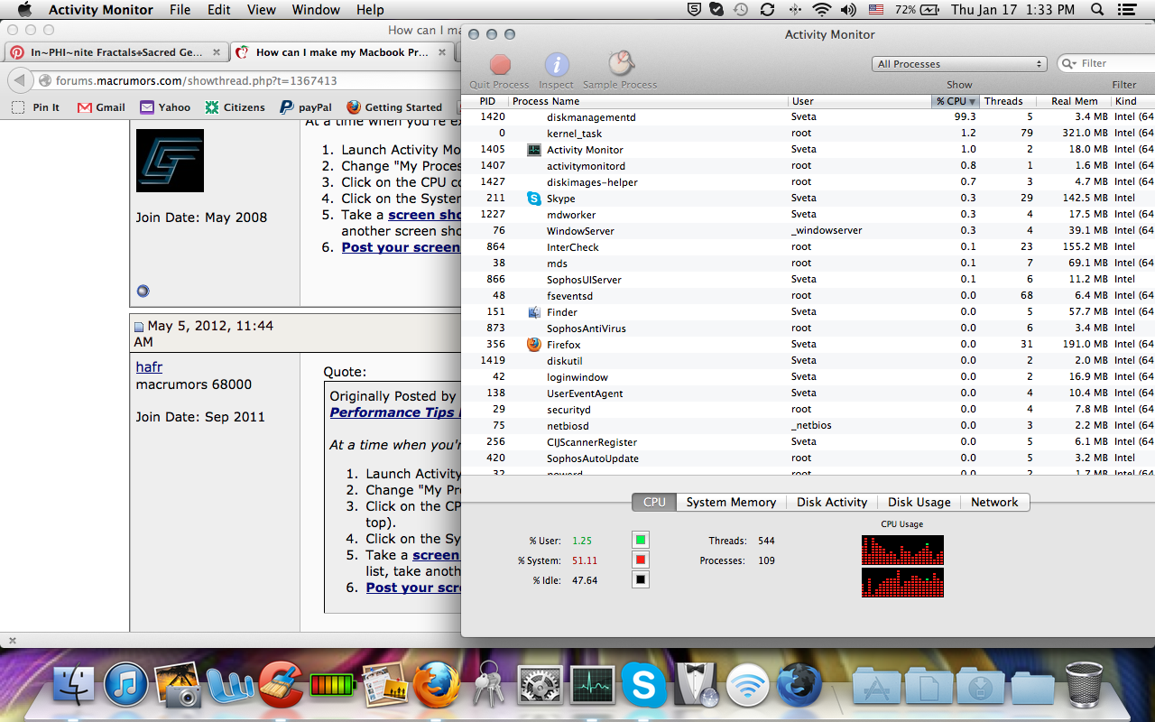Click the hafr username link

point(149,366)
